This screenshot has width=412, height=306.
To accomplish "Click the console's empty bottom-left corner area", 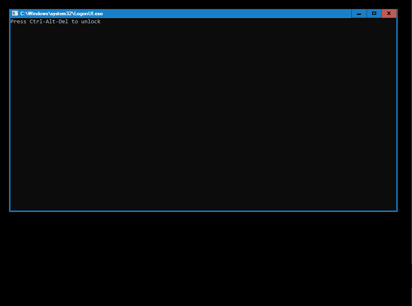I will pos(20,203).
